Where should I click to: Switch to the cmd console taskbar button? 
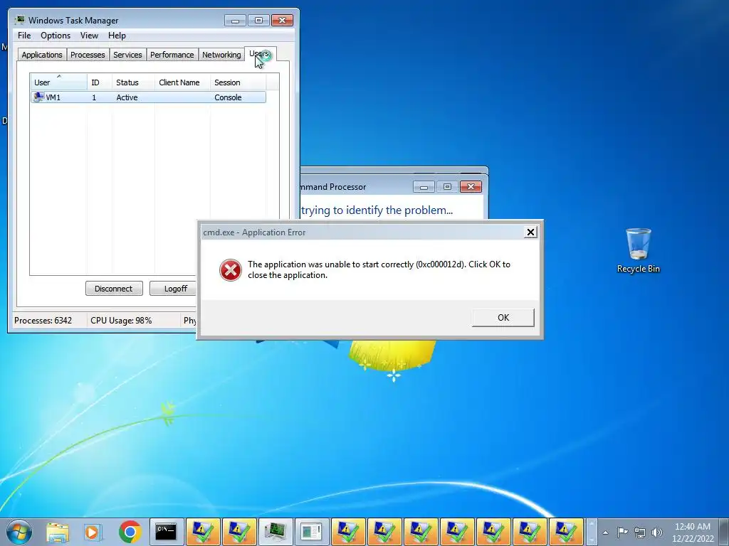click(166, 532)
